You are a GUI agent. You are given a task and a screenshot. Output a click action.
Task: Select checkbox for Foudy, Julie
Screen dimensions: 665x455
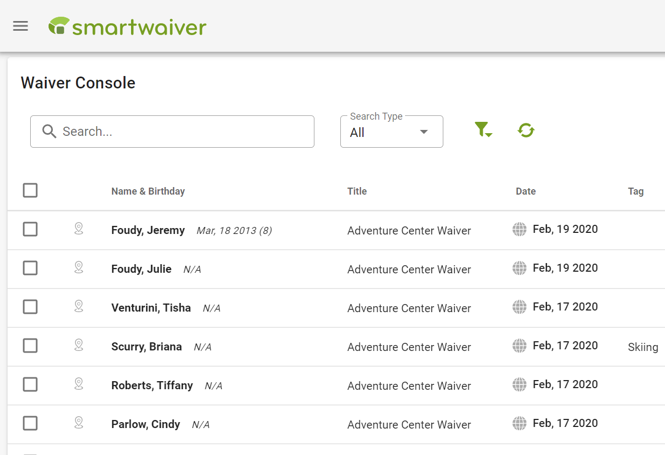click(30, 268)
